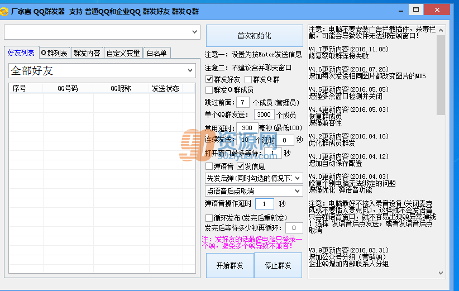Open the 点语音后点取消 dropdown
Image resolution: width=459 pixels, height=291 pixels.
pos(254,191)
